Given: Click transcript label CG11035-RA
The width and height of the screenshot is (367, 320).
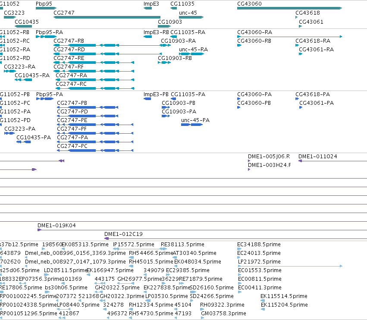Looking at the screenshot, I should (x=188, y=32).
